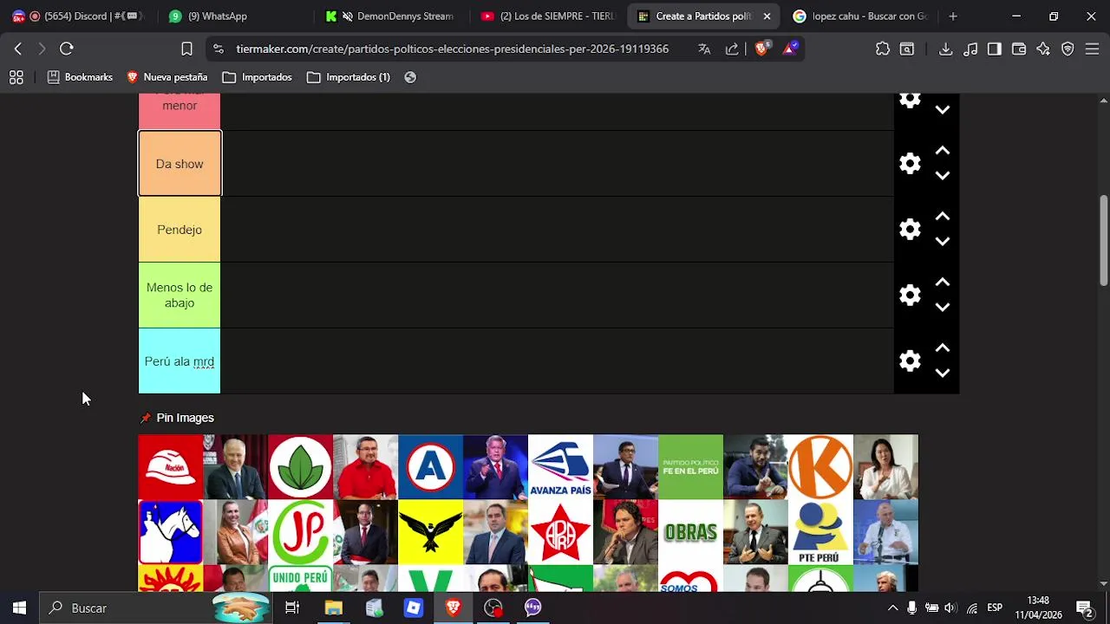Pick the green leaf party logo
The width and height of the screenshot is (1110, 624).
pyautogui.click(x=301, y=467)
